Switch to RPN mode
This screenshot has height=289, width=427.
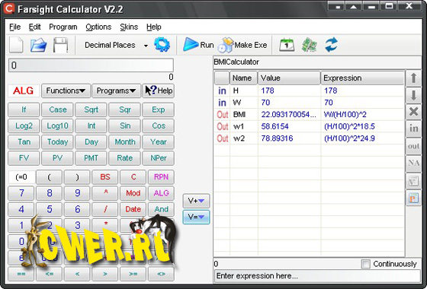click(161, 177)
